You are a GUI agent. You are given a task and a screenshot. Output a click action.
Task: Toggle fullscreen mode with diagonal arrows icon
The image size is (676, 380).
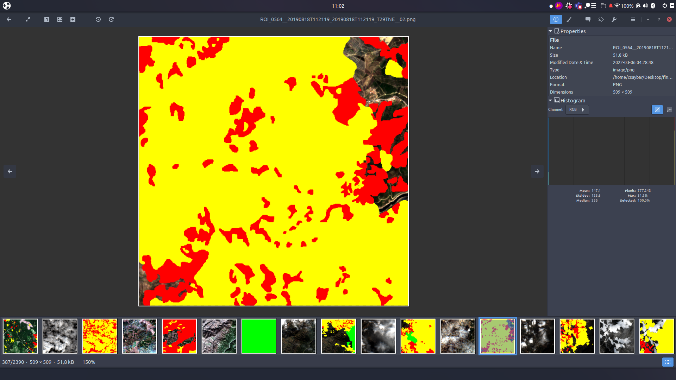coord(28,19)
